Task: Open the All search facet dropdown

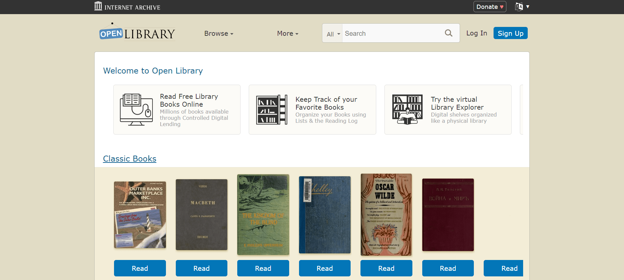Action: click(x=333, y=33)
